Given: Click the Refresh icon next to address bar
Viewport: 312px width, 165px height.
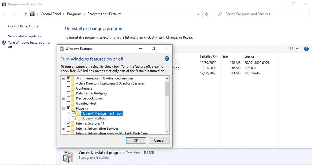Looking at the screenshot, I should click(x=206, y=14).
